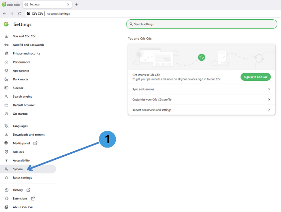Click the palette icon for Appearance
The height and width of the screenshot is (212, 281).
(x=6, y=71)
